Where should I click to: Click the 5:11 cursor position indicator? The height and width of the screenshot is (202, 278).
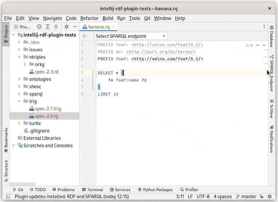click(180, 197)
